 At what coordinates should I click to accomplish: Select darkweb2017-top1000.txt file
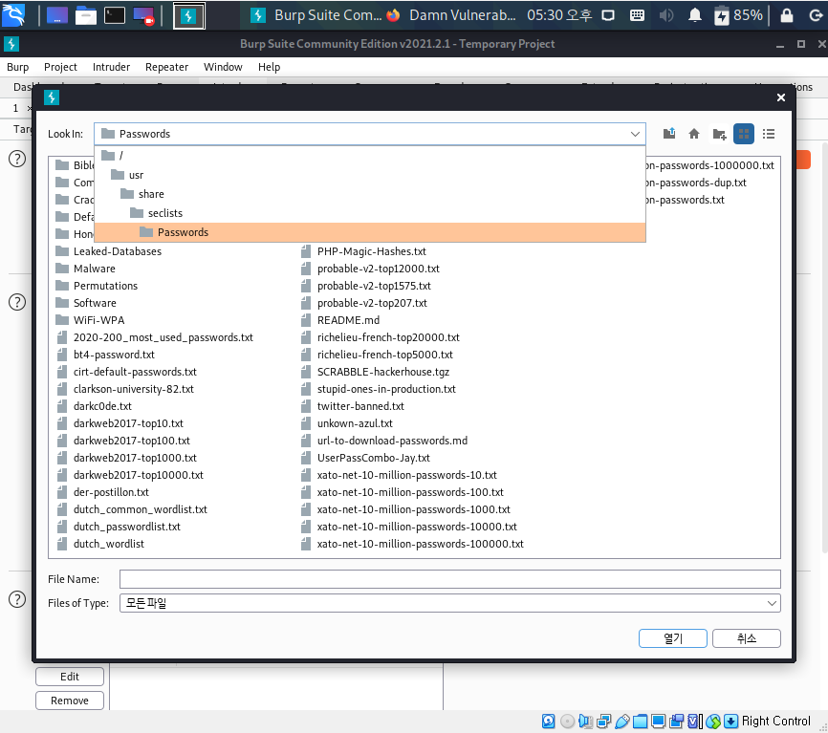pyautogui.click(x=127, y=458)
